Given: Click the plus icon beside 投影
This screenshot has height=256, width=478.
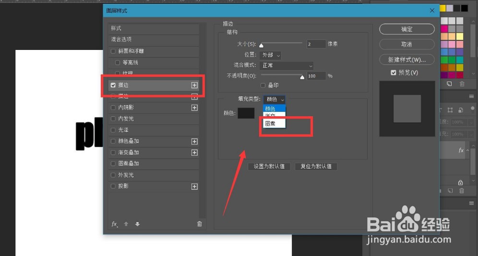Looking at the screenshot, I should coord(194,186).
